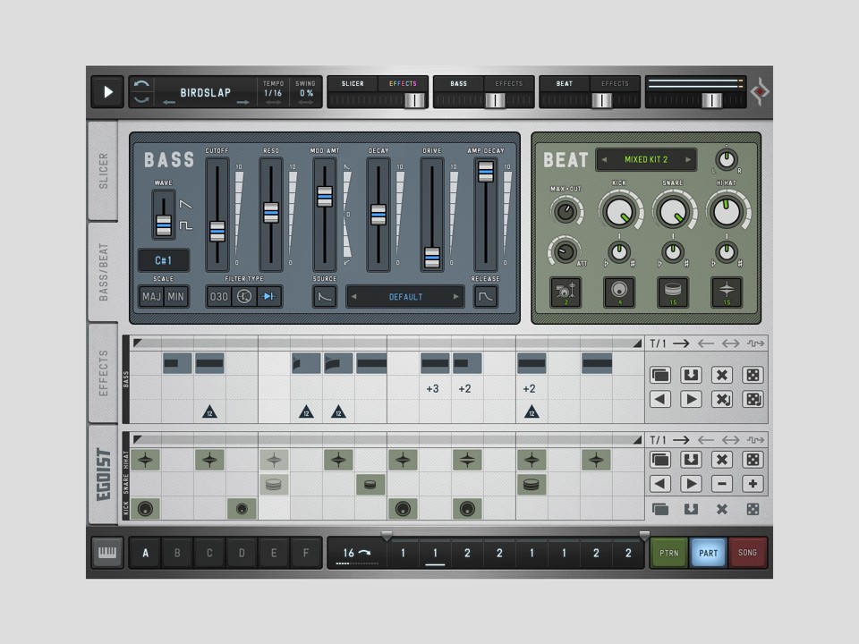Select the kick drum pad icon numbered 4
Viewport: 859px width, 644px height.
tap(619, 292)
